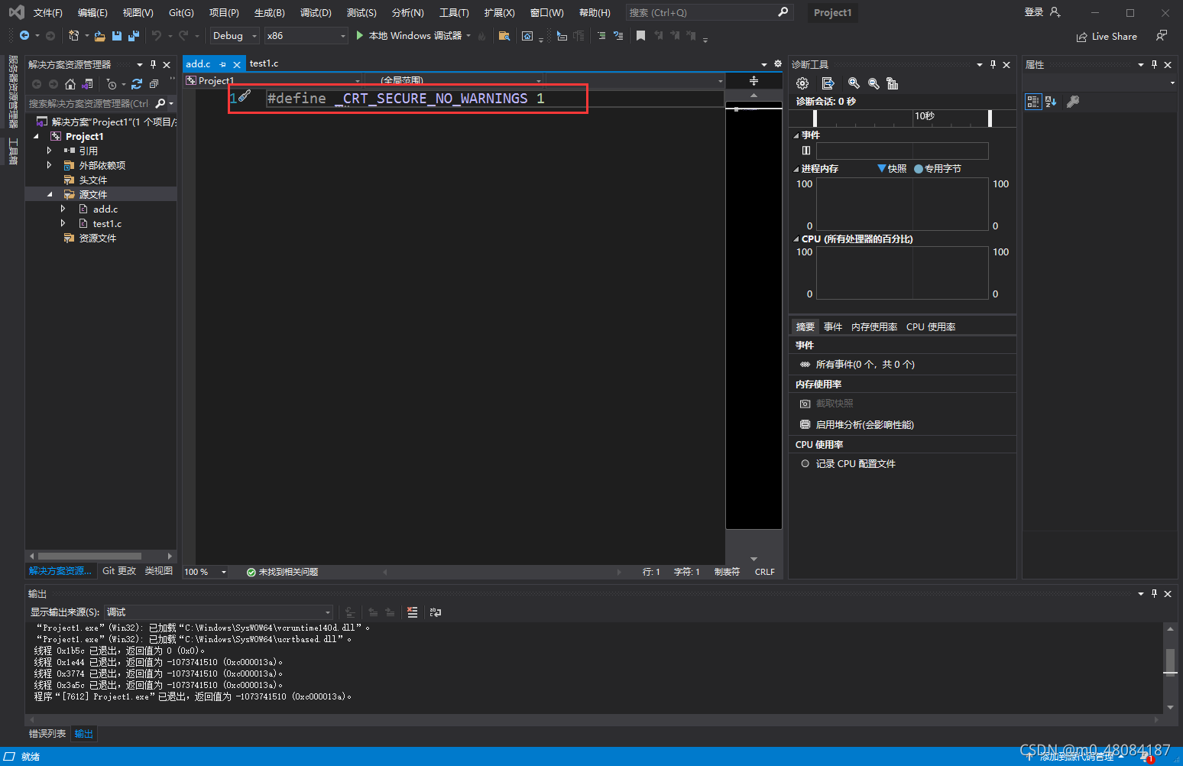Viewport: 1183px width, 766px height.
Task: Uncomment the selected lines
Action: point(618,36)
